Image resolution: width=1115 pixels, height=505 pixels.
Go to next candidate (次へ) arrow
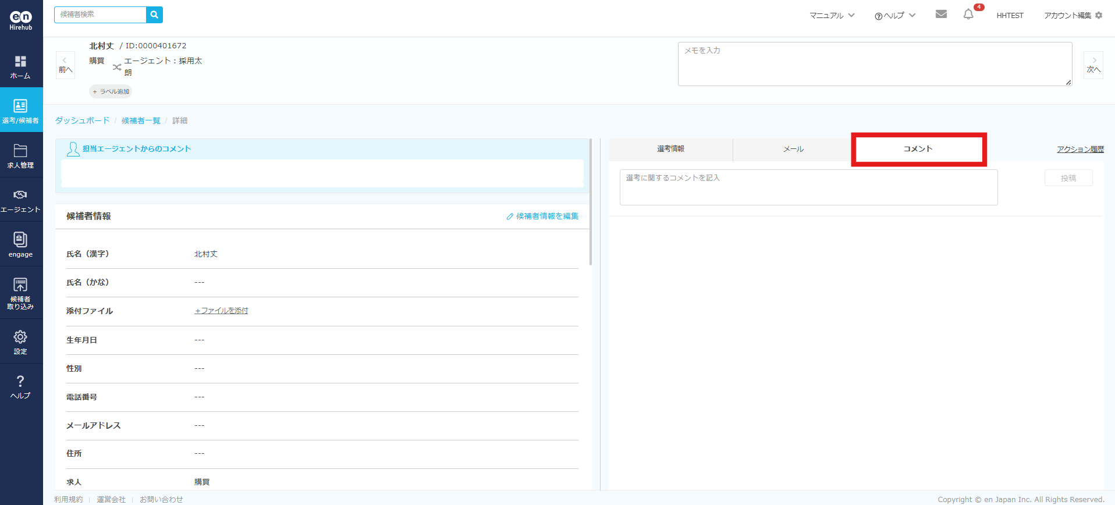coord(1093,65)
